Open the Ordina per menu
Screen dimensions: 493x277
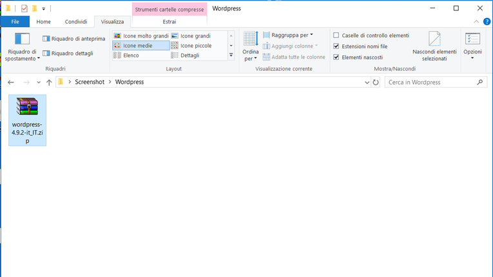[x=251, y=46]
